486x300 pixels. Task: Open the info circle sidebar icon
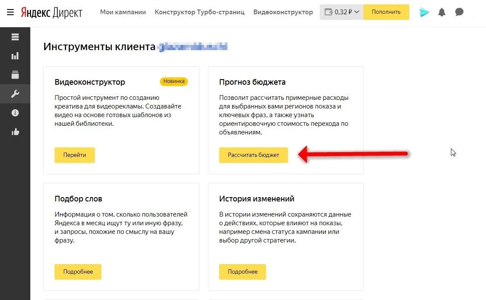pyautogui.click(x=15, y=113)
